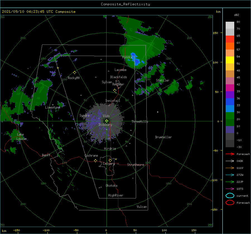251x234 pixels.
Task: Click the red forecast ellipse legend icon
Action: (x=230, y=203)
